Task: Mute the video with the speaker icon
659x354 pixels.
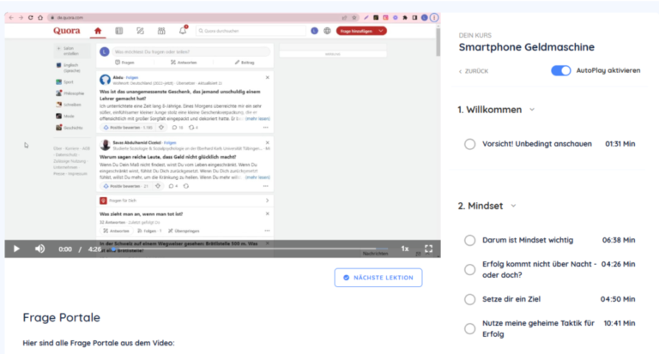Action: (40, 249)
